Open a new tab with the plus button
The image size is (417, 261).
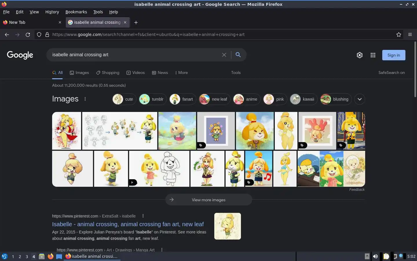tap(136, 22)
